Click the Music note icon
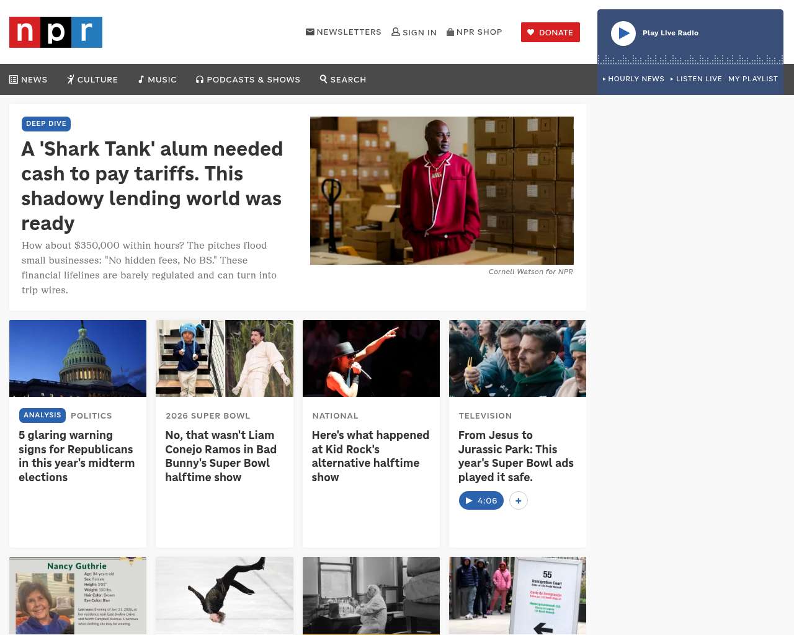The image size is (794, 635). pyautogui.click(x=141, y=79)
